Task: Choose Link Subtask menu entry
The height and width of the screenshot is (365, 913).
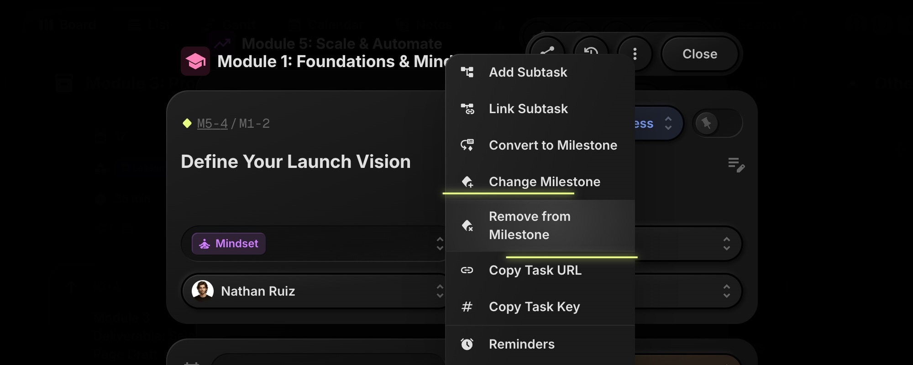Action: click(528, 109)
